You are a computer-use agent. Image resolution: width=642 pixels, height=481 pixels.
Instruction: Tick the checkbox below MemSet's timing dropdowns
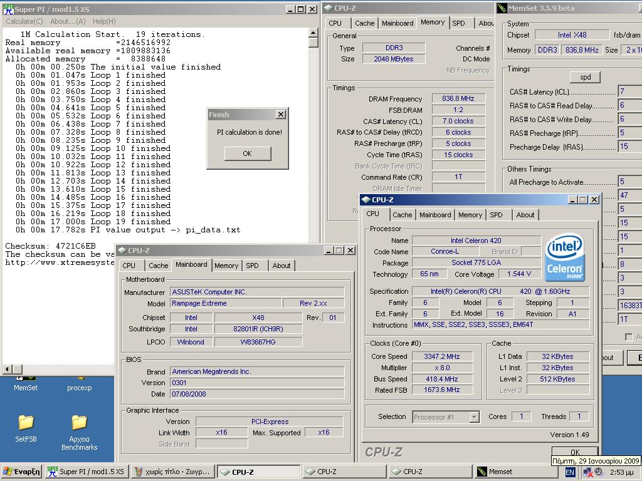(x=629, y=336)
